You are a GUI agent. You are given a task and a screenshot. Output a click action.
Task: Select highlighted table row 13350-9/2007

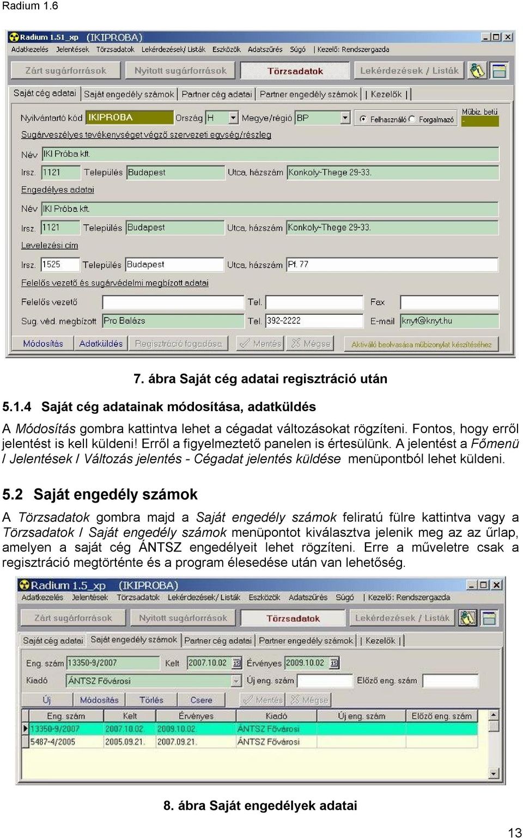tap(253, 729)
